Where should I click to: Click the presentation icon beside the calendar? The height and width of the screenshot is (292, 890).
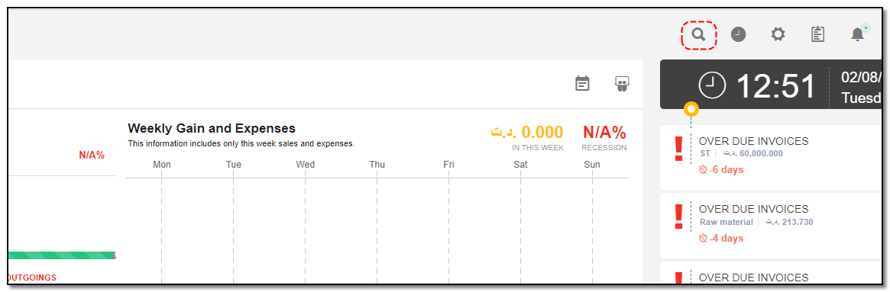click(622, 84)
